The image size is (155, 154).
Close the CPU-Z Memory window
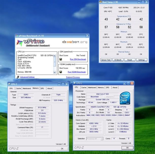pos(67,84)
